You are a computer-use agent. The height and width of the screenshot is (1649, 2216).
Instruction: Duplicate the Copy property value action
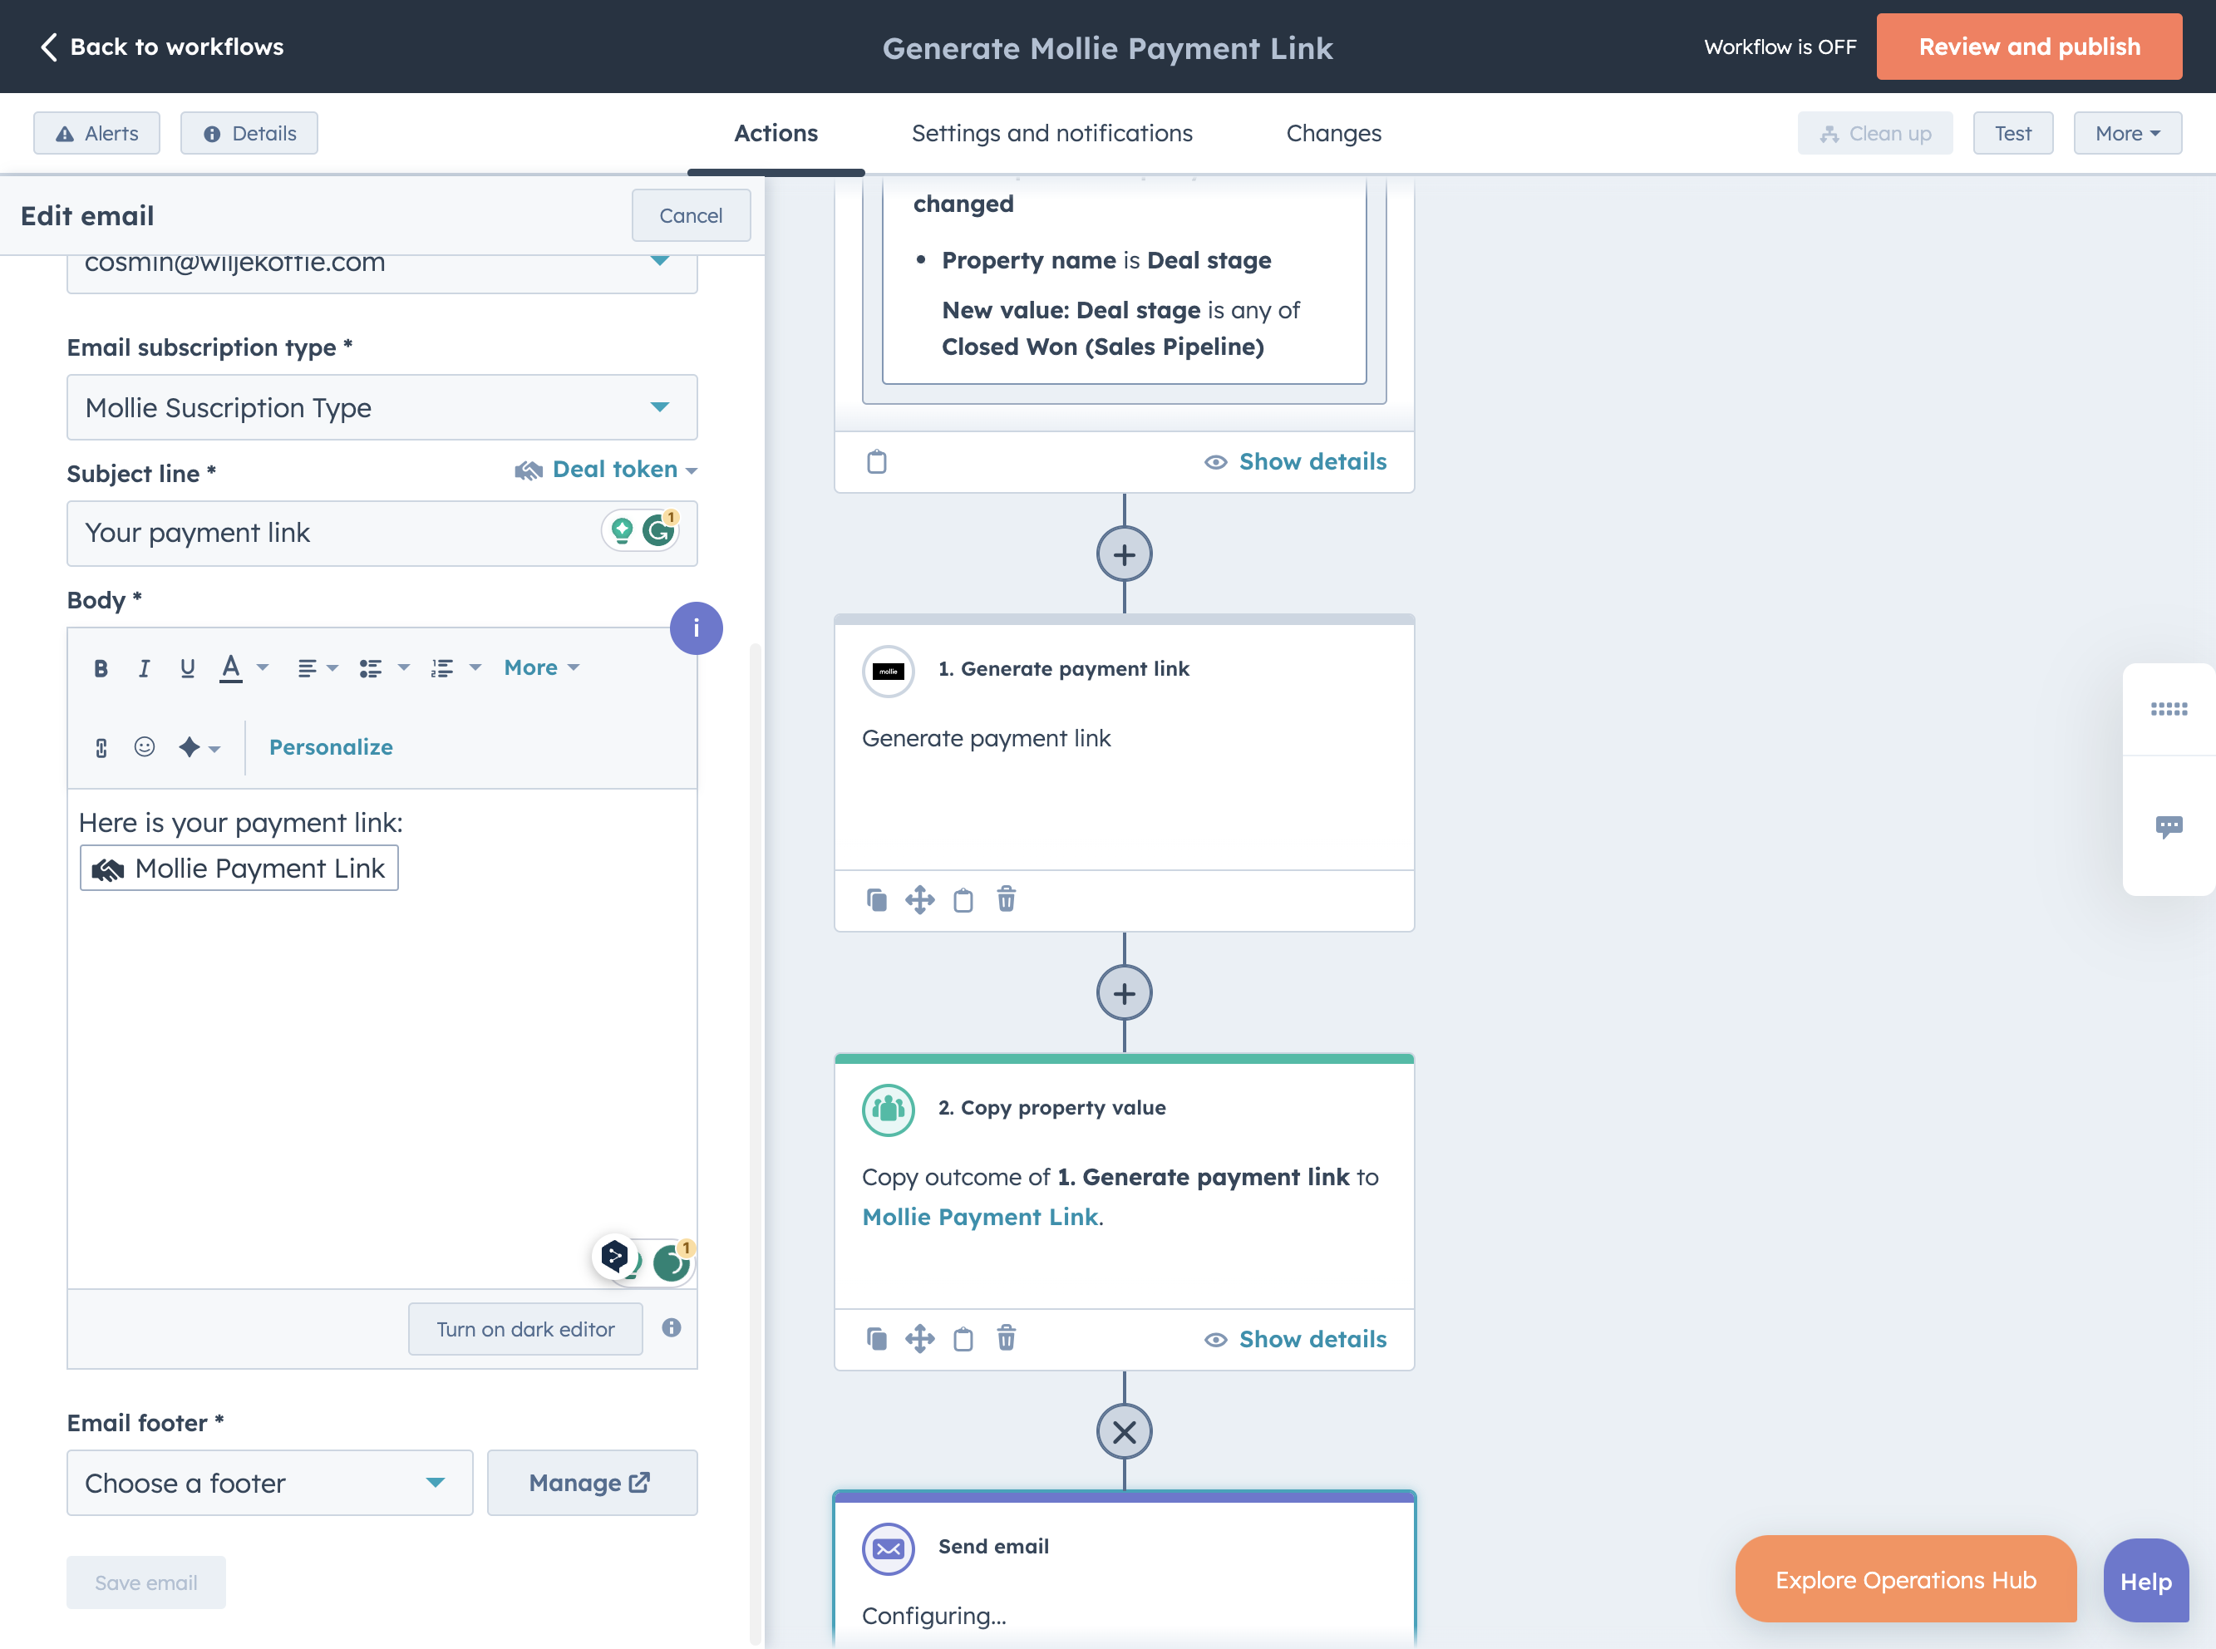click(876, 1340)
